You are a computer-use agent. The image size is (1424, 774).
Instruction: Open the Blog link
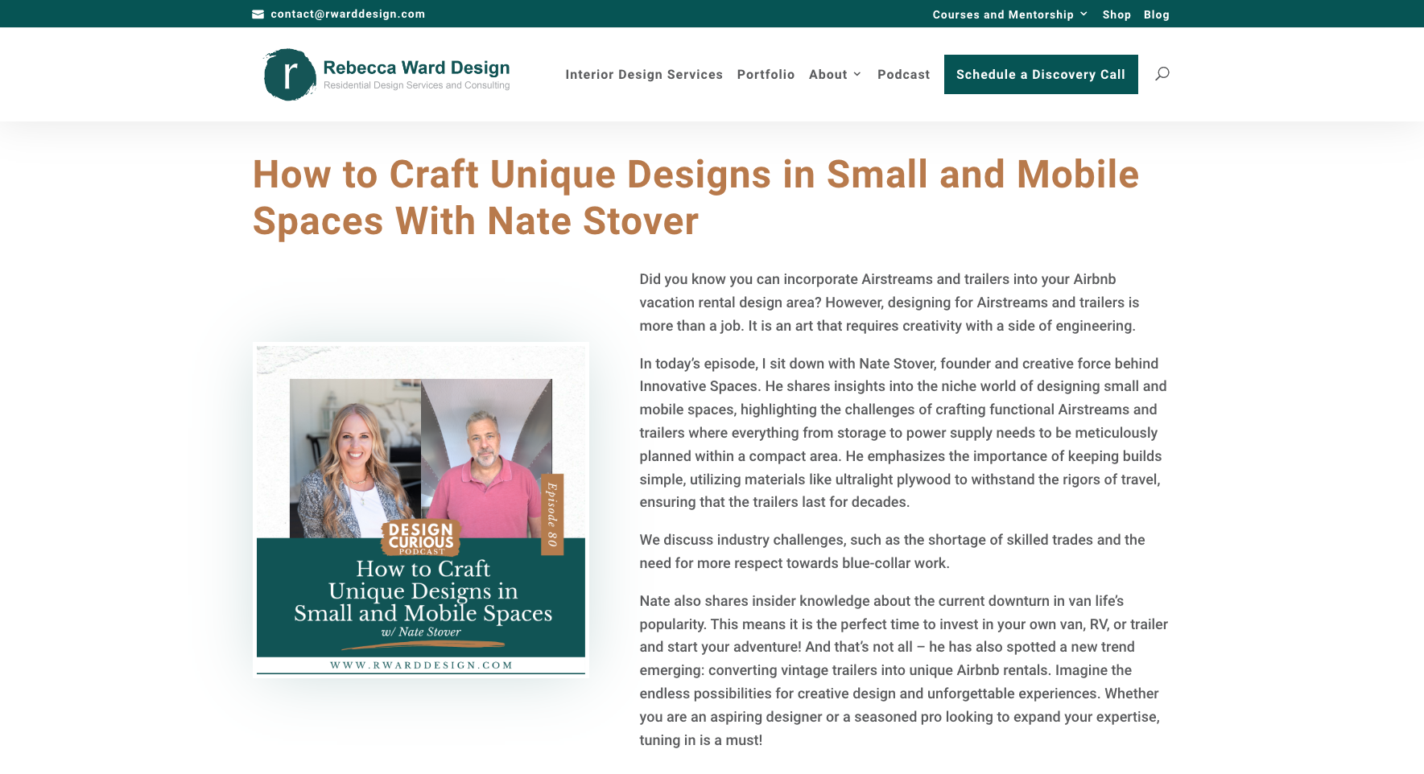click(x=1156, y=14)
